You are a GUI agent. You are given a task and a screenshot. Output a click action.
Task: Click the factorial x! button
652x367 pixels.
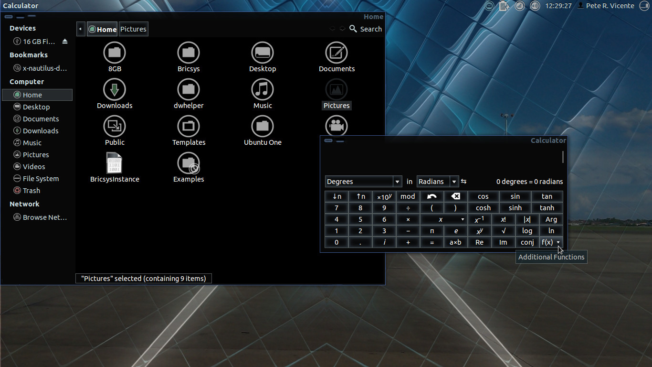pyautogui.click(x=504, y=219)
